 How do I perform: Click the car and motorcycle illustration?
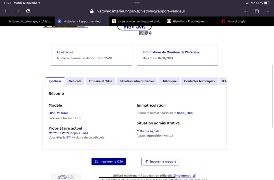(x=66, y=177)
